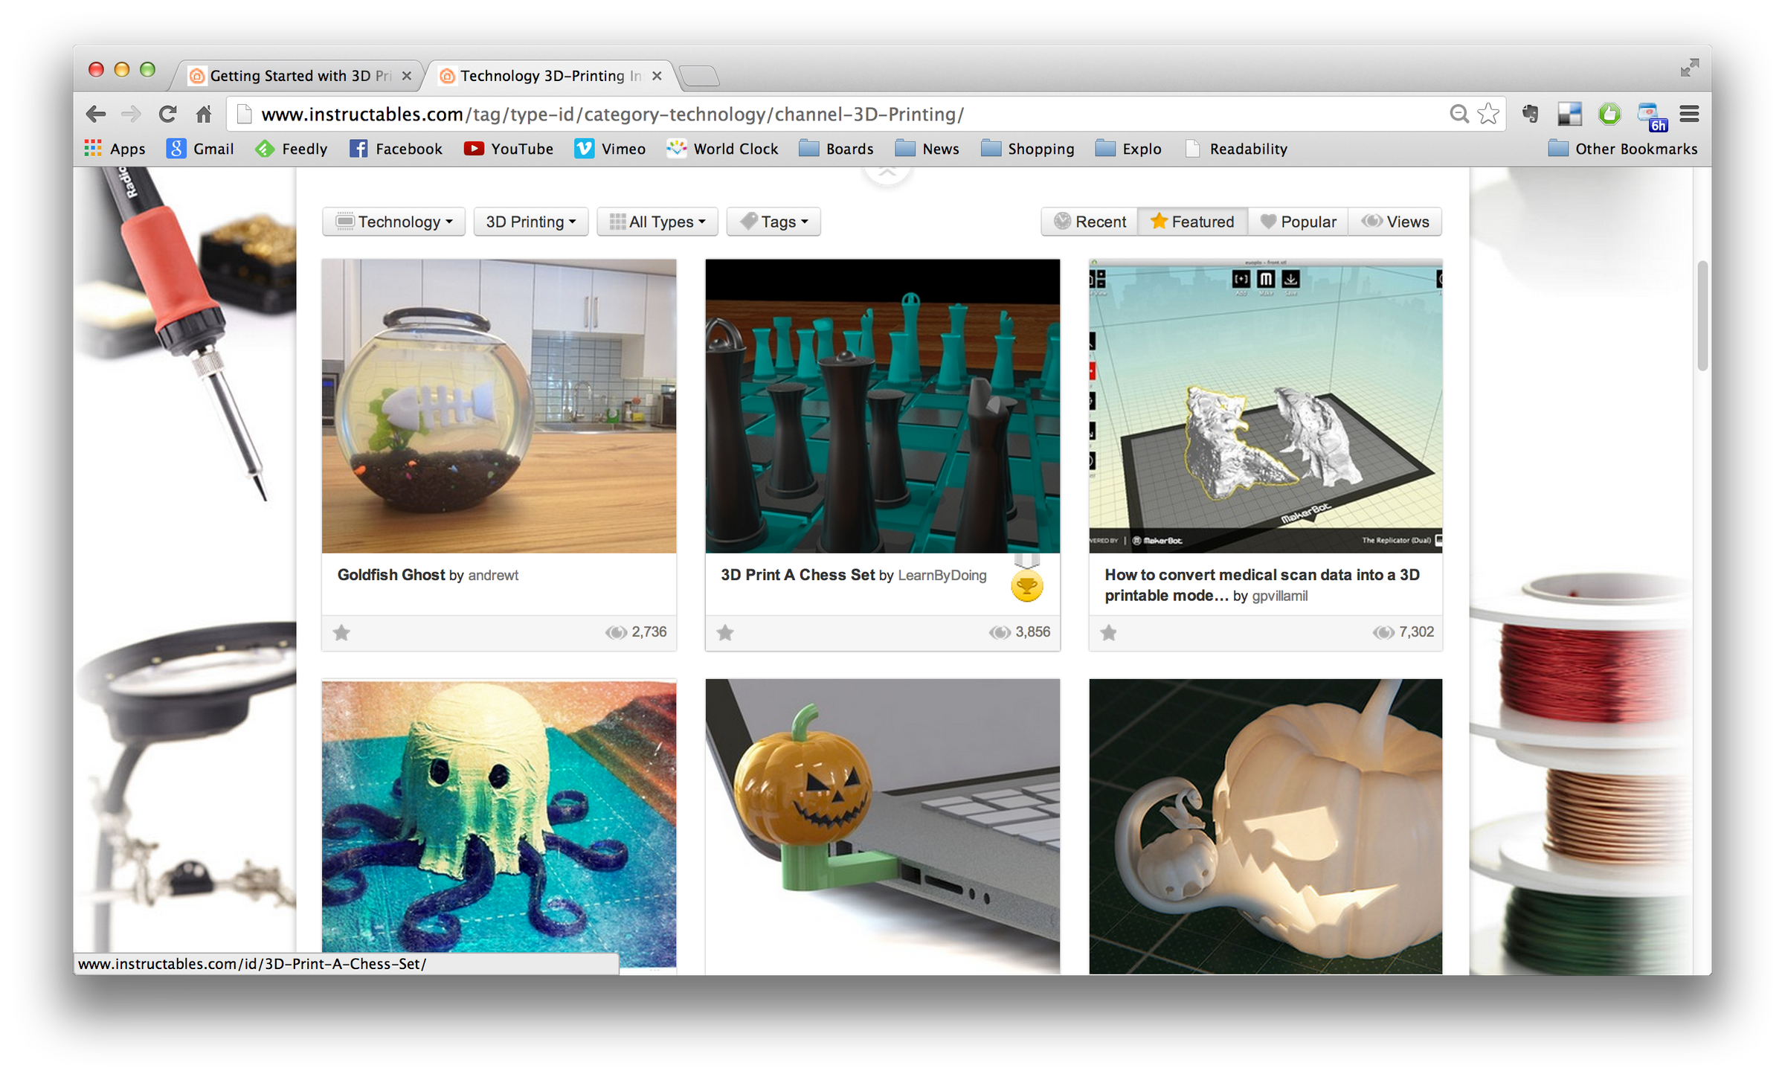The width and height of the screenshot is (1785, 1077).
Task: Expand the Tags dropdown
Action: tap(773, 222)
